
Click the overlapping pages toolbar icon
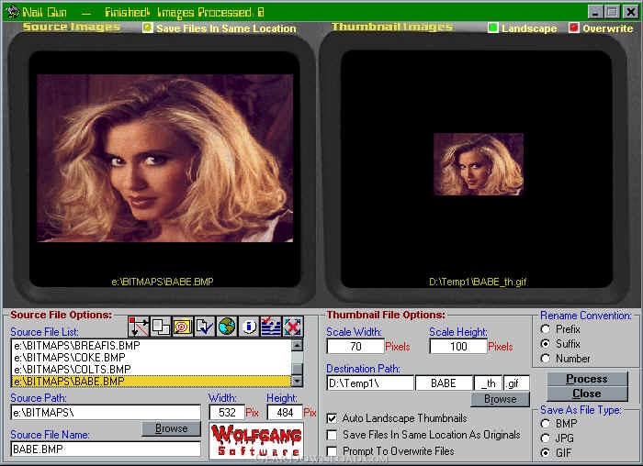[161, 327]
